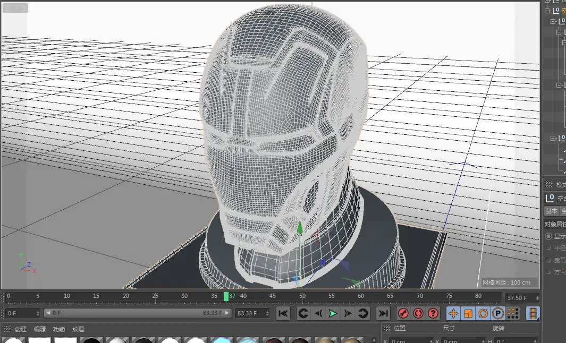Switch to the 基本 tab
The height and width of the screenshot is (343, 566).
pyautogui.click(x=551, y=211)
